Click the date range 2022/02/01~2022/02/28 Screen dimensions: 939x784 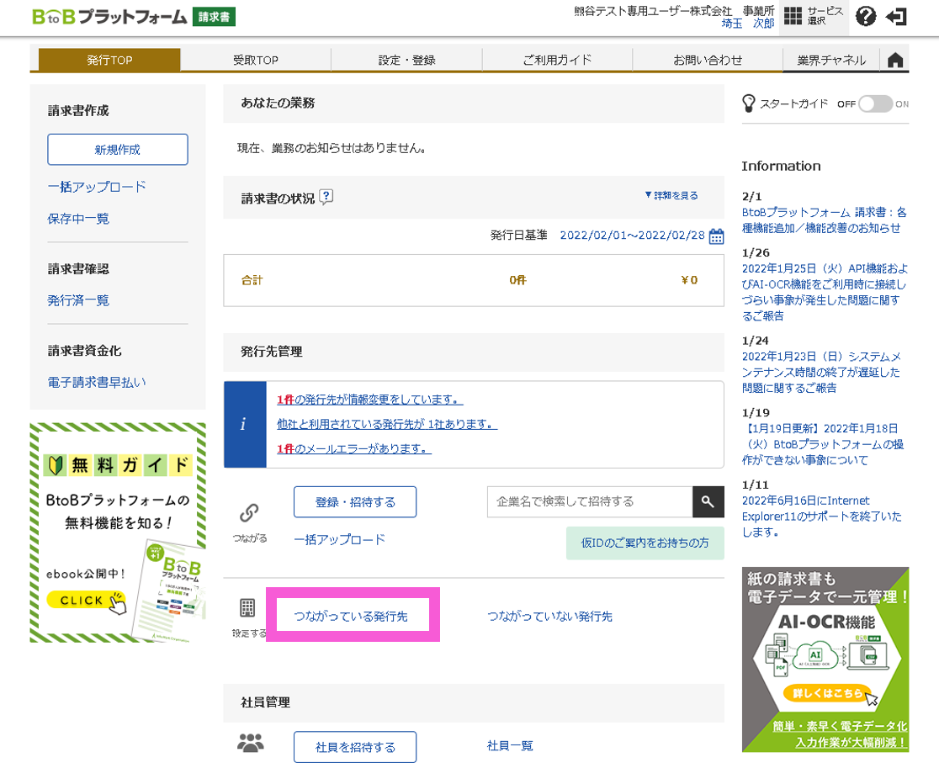(x=633, y=236)
